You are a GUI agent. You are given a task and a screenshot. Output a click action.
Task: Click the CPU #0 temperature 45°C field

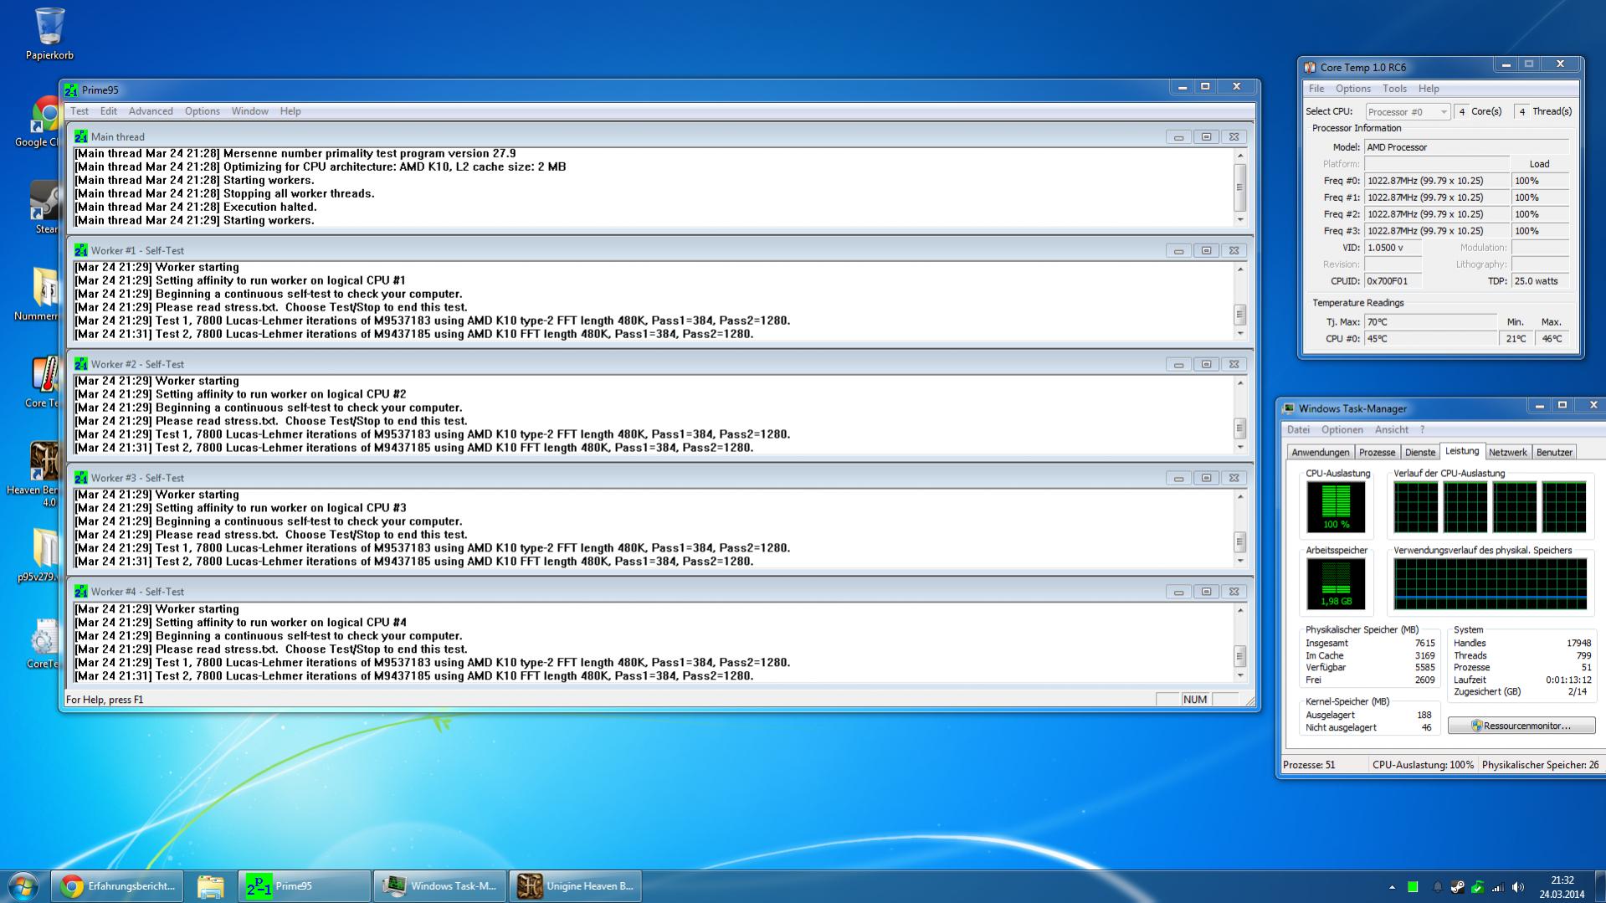coord(1431,339)
